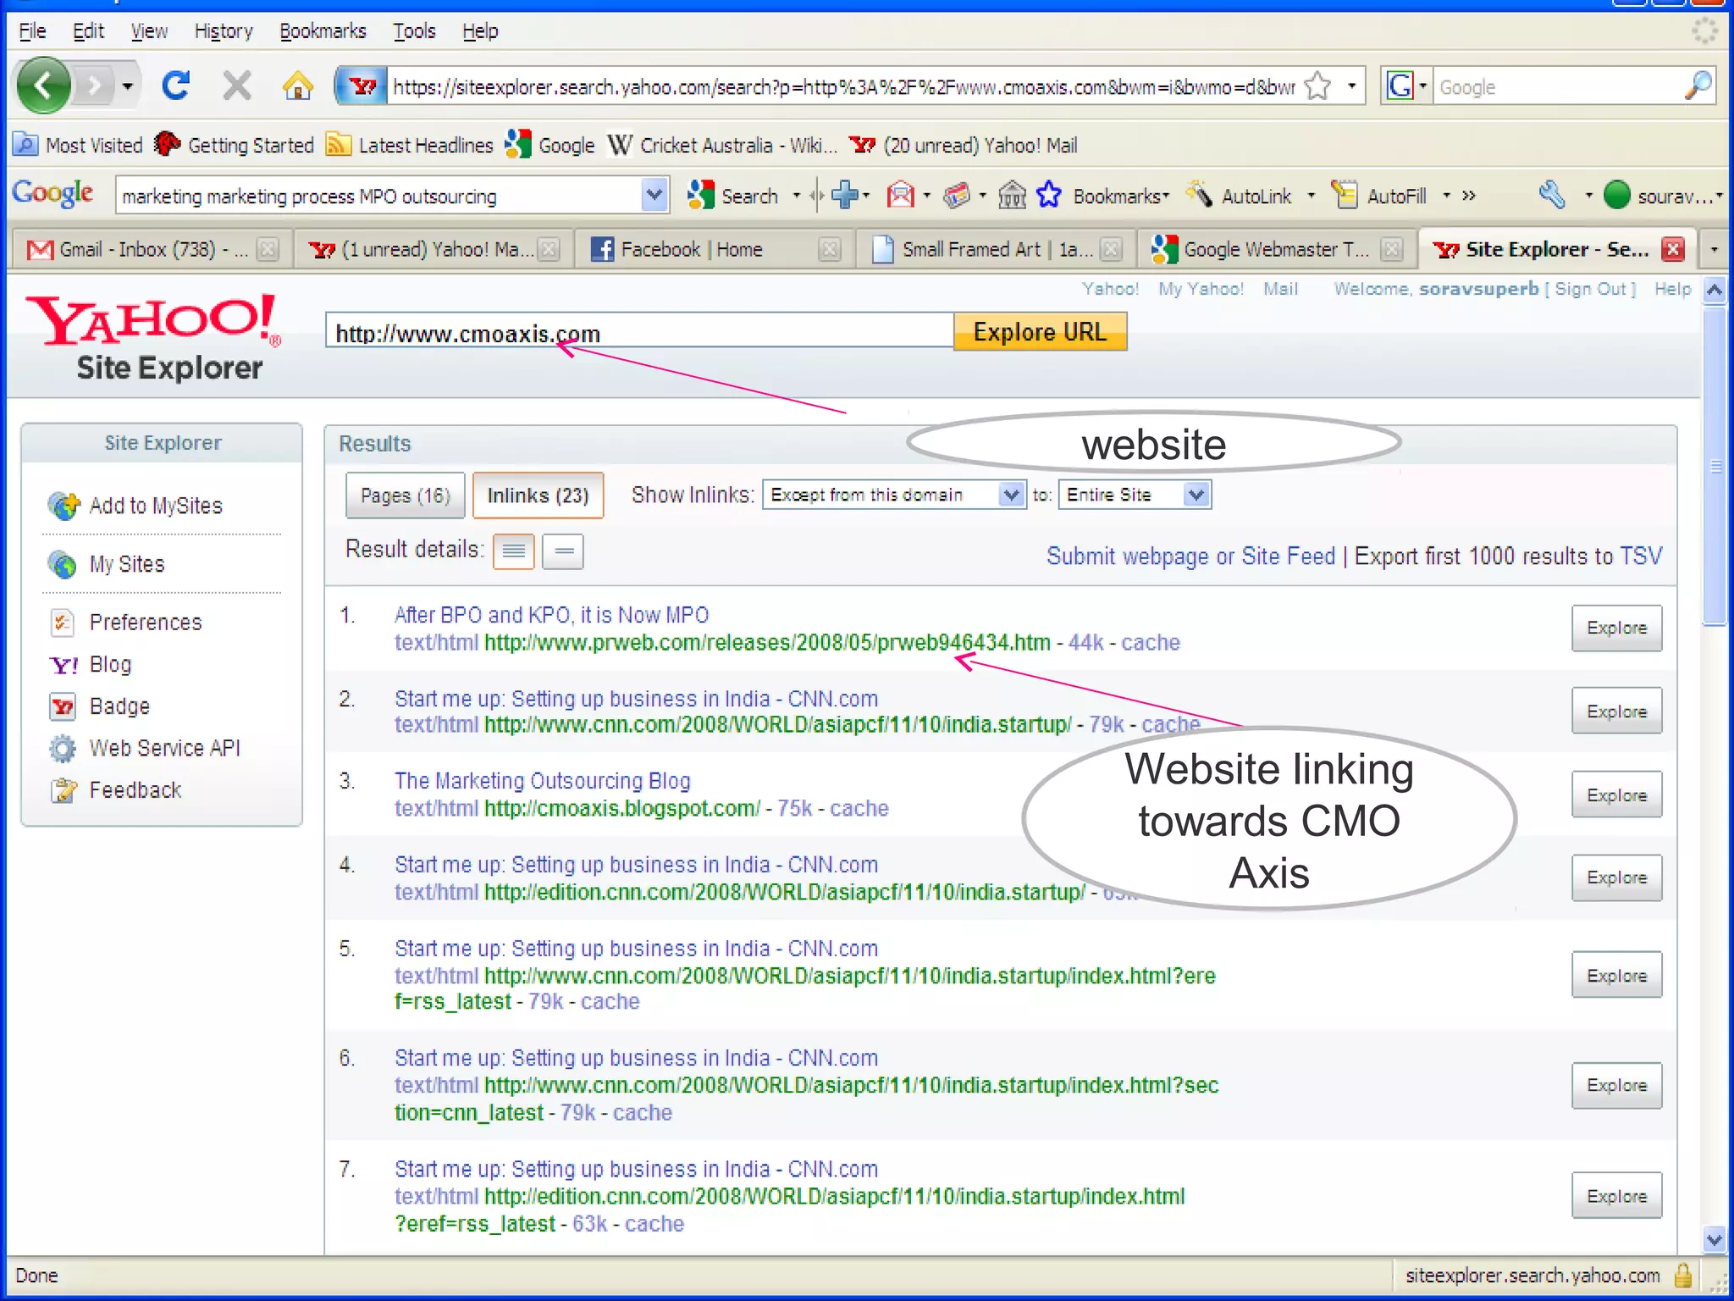Switch to Inlinks (23) results
Screen dimensions: 1734x1301
(538, 495)
